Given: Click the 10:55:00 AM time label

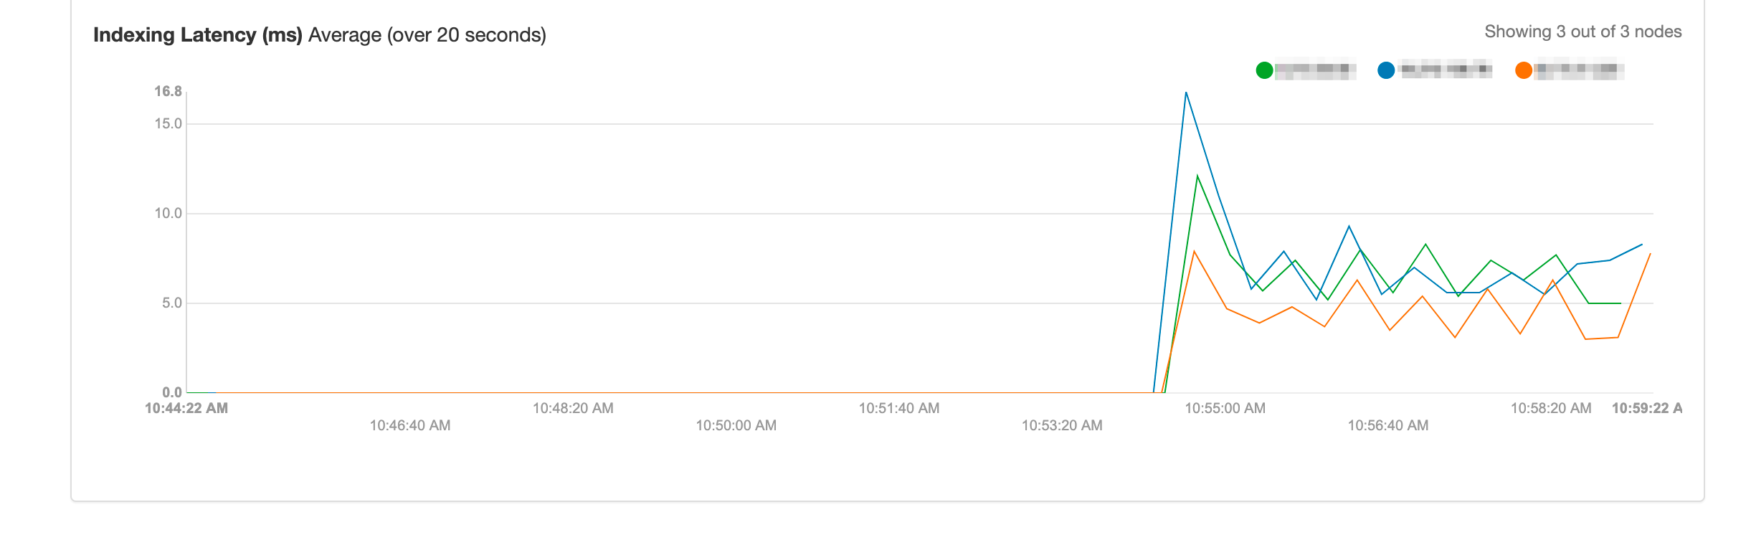Looking at the screenshot, I should coord(1225,408).
